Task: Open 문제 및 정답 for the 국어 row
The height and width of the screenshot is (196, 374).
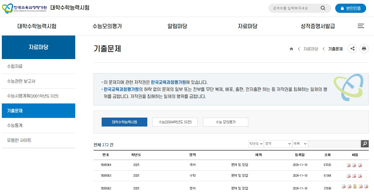Action: (240, 165)
